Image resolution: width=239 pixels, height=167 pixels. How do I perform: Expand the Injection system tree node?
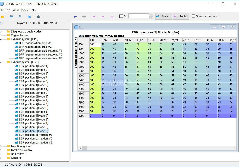[1, 146]
